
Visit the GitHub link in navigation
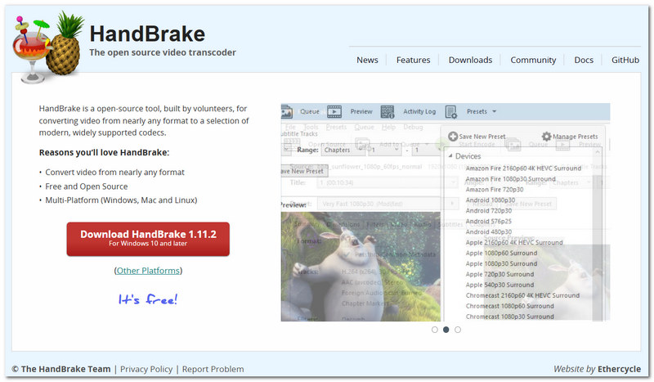pyautogui.click(x=625, y=60)
